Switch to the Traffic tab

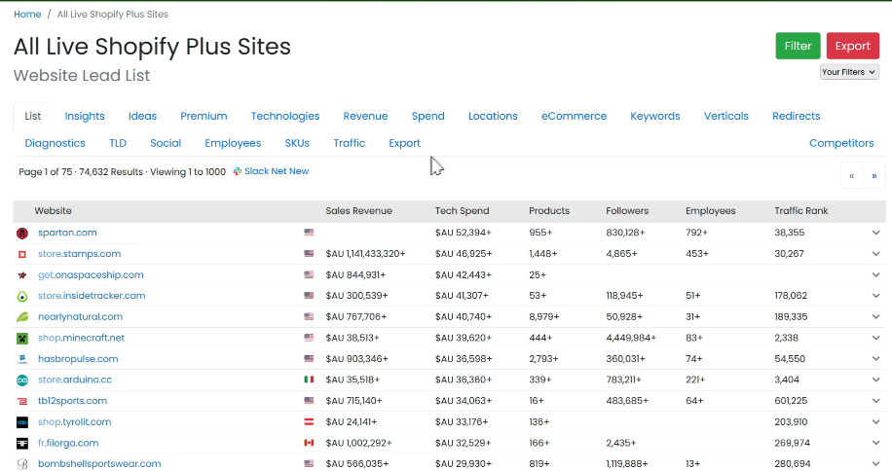click(350, 143)
